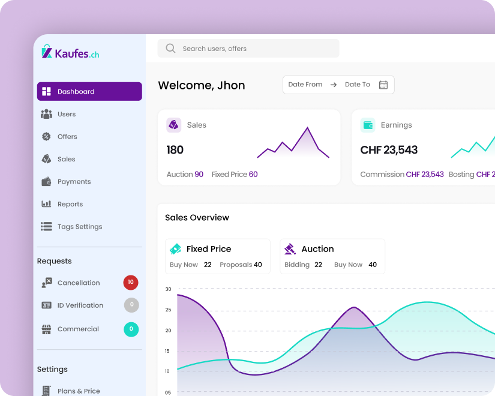
Task: Click Fixed Price 60 in Sales card
Action: pyautogui.click(x=235, y=175)
